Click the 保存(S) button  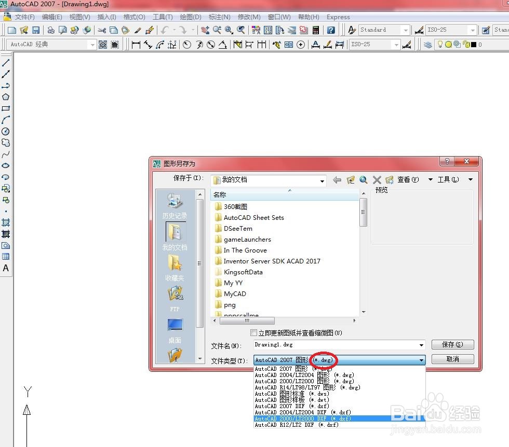point(452,344)
